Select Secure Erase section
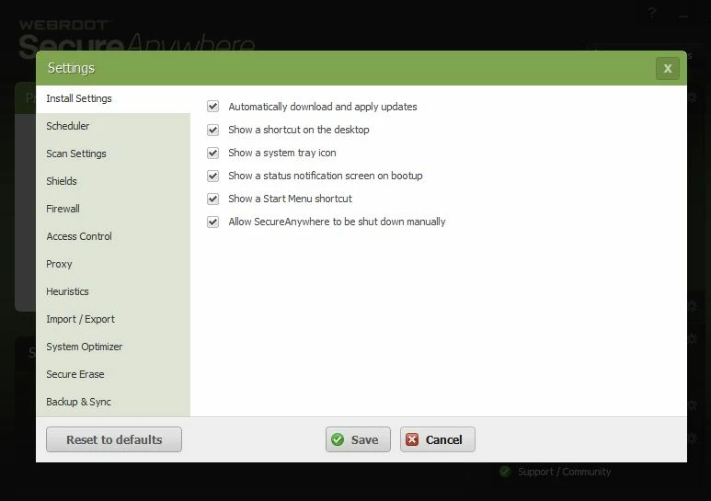Screen dimensions: 711x501 point(113,375)
